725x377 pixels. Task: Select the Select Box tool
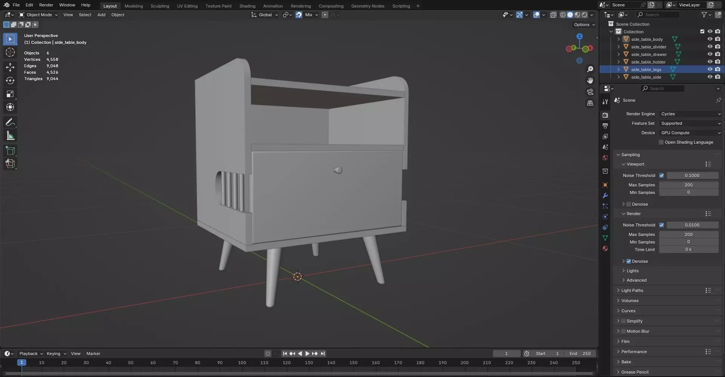(x=10, y=39)
